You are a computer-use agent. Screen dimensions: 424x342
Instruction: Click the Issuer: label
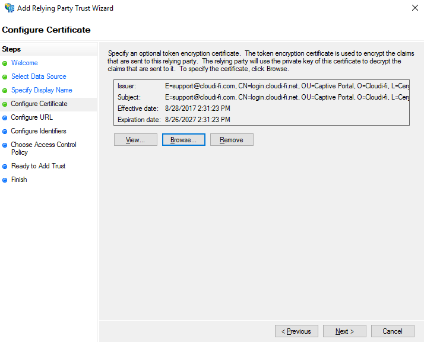pos(127,86)
